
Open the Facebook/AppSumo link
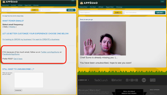(x=11, y=54)
